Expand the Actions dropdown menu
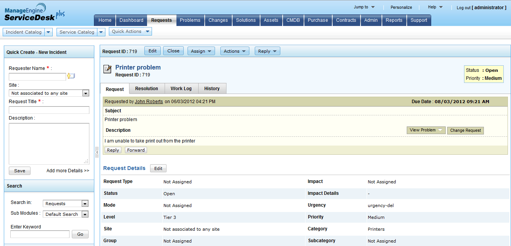Screen dimensions: 511x246 tap(234, 51)
